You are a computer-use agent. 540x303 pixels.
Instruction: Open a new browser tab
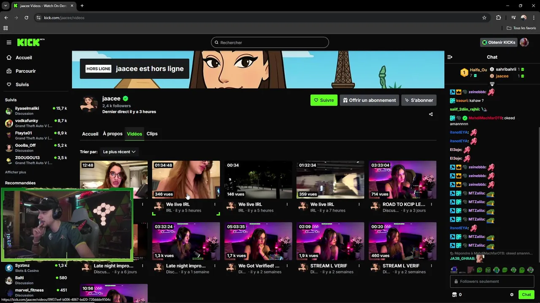pyautogui.click(x=82, y=5)
